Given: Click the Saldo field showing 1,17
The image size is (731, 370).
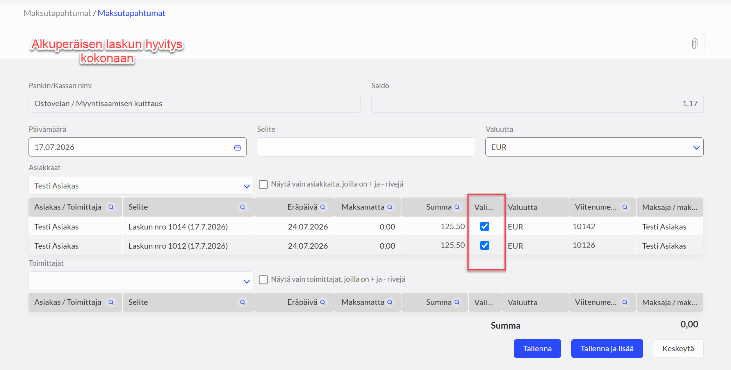Looking at the screenshot, I should pyautogui.click(x=537, y=103).
